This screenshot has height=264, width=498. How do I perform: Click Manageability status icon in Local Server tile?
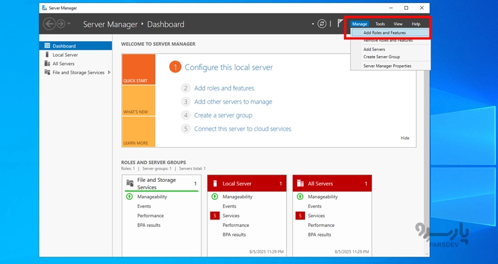[215, 196]
